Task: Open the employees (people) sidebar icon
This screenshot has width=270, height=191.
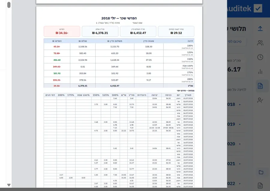Action: point(260,43)
